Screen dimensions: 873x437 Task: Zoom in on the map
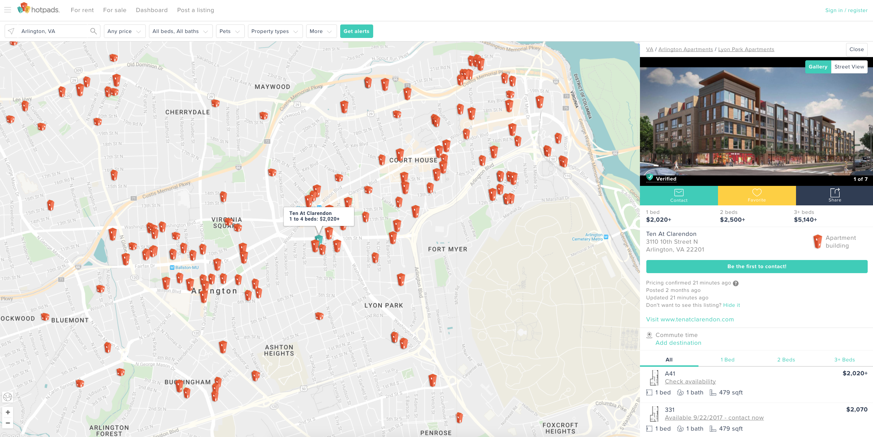pyautogui.click(x=8, y=412)
